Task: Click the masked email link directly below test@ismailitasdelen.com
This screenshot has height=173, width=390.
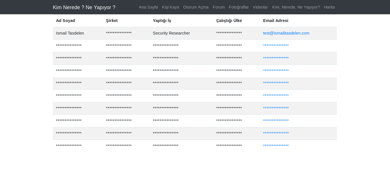Action: [x=276, y=46]
